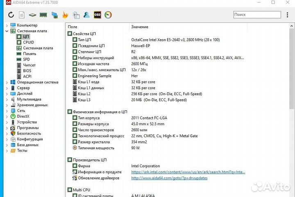Click the База данных database icon
This screenshot has width=295, height=197.
click(13, 145)
